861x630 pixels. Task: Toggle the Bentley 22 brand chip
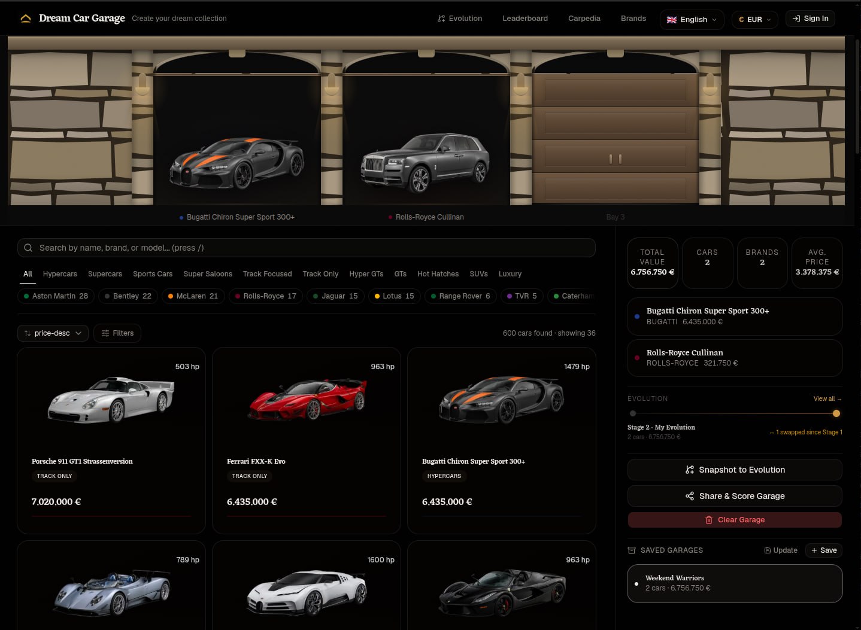point(128,296)
